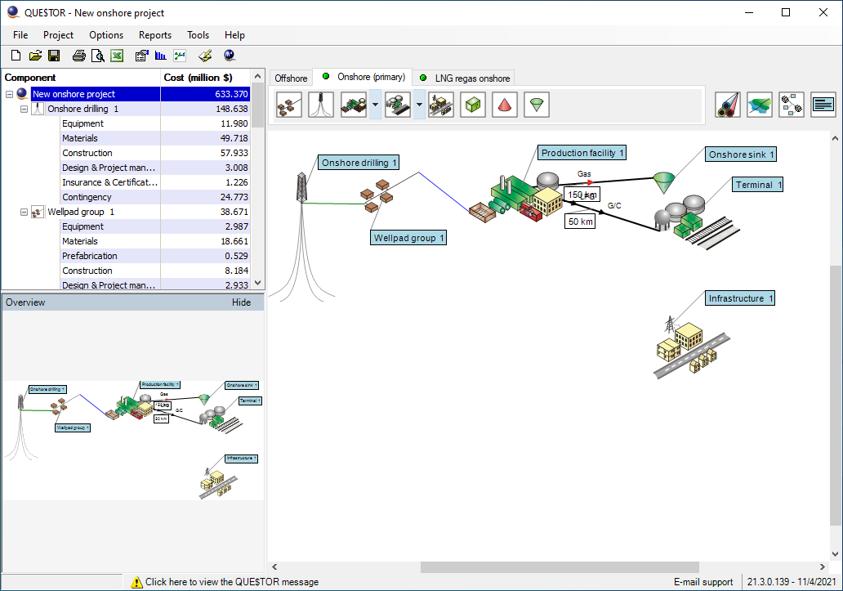Collapse the New onshore project tree node
Image resolution: width=843 pixels, height=591 pixels.
[9, 94]
